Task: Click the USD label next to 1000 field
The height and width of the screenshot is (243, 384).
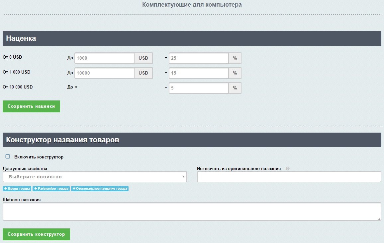Action: click(x=144, y=58)
